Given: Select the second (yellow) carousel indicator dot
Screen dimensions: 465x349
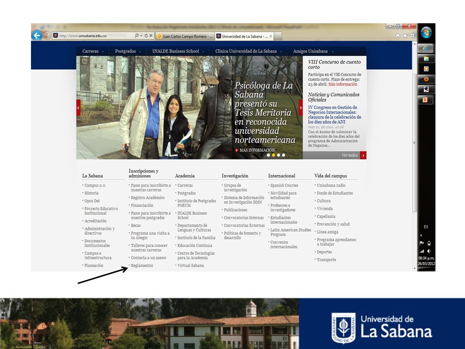Looking at the screenshot, I should (x=273, y=155).
